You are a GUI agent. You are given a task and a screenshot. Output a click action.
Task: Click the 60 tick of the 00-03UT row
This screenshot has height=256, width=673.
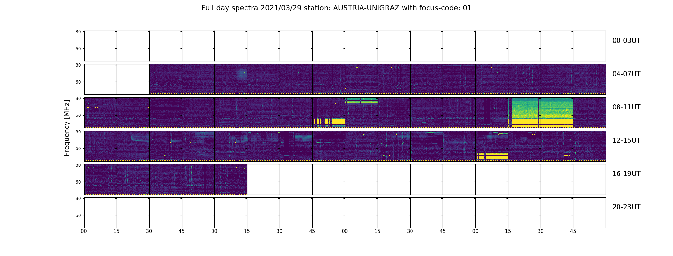point(78,49)
